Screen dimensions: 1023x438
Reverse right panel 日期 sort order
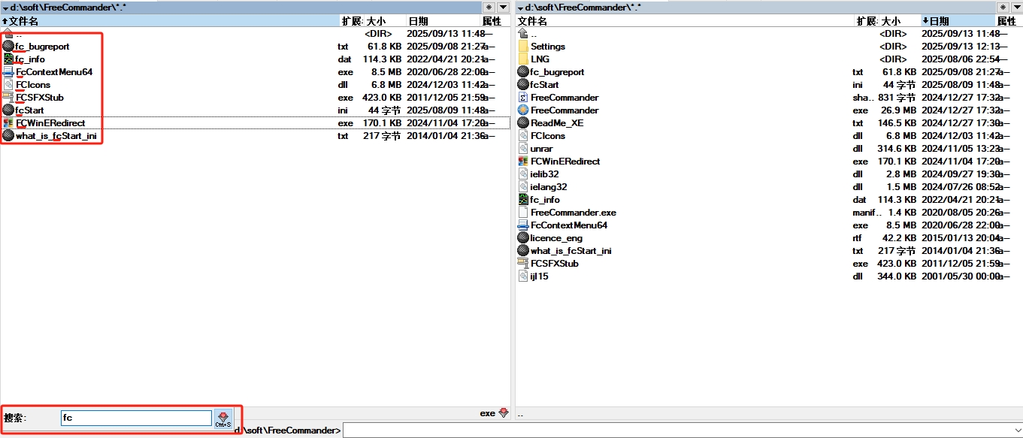pos(958,21)
